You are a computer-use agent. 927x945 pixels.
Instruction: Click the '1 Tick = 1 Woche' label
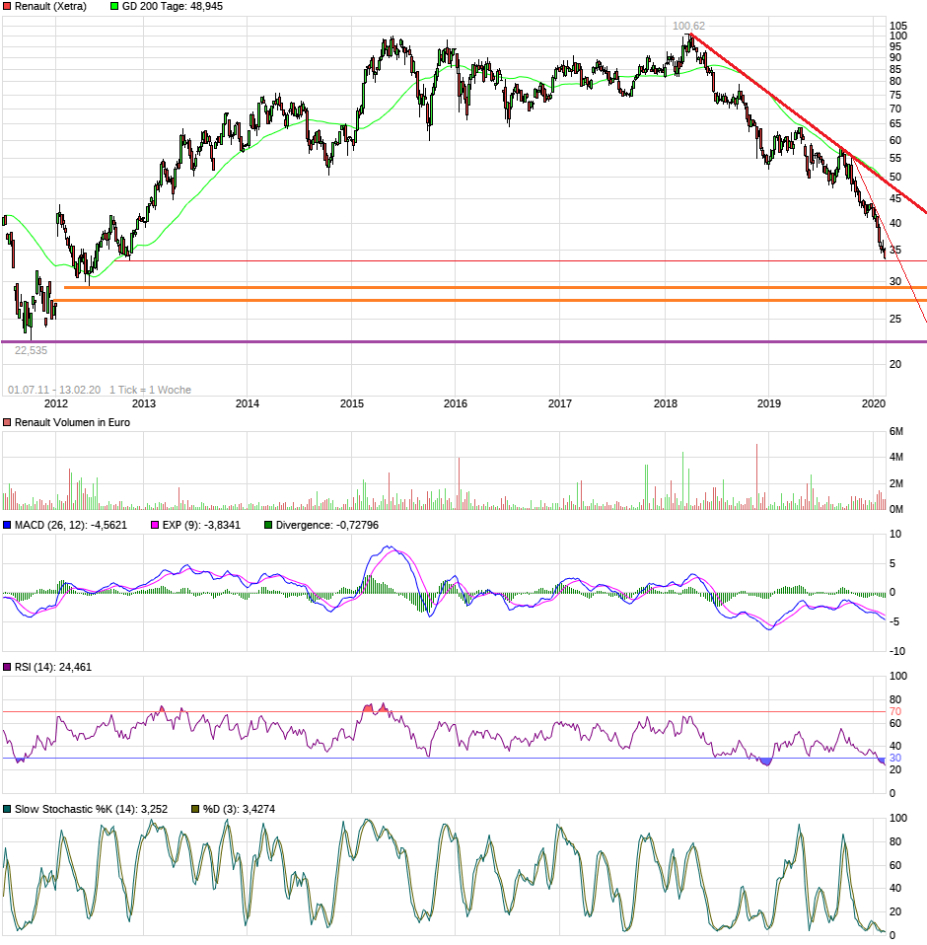pos(151,390)
